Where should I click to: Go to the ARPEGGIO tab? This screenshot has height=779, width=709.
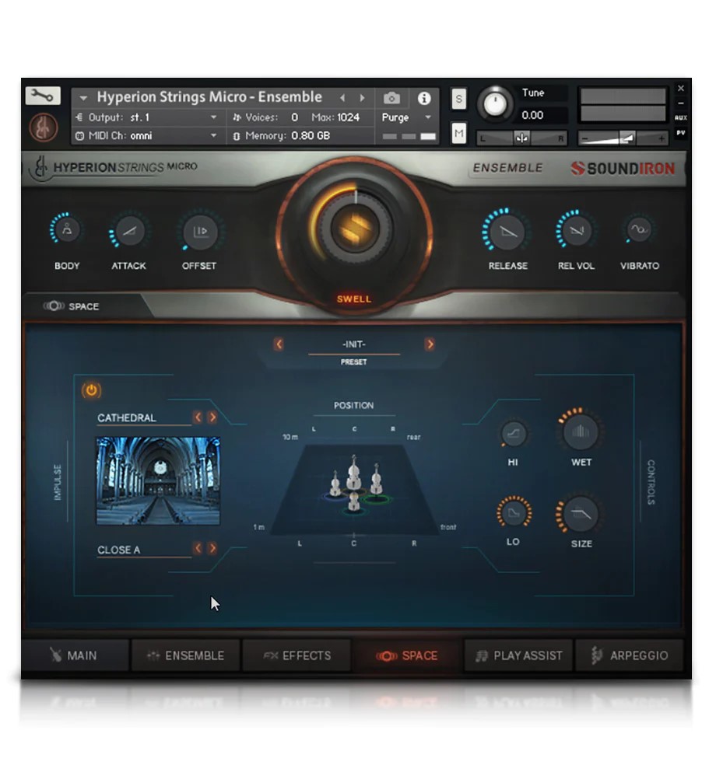[x=630, y=655]
